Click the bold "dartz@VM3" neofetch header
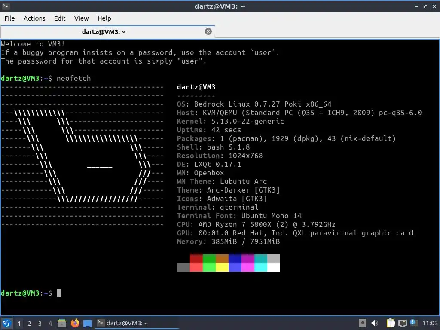The height and width of the screenshot is (330, 440). [x=196, y=87]
